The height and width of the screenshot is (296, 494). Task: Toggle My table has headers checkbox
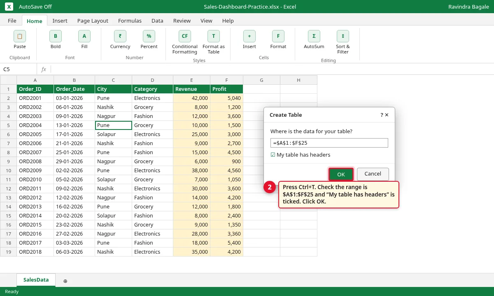coord(273,155)
